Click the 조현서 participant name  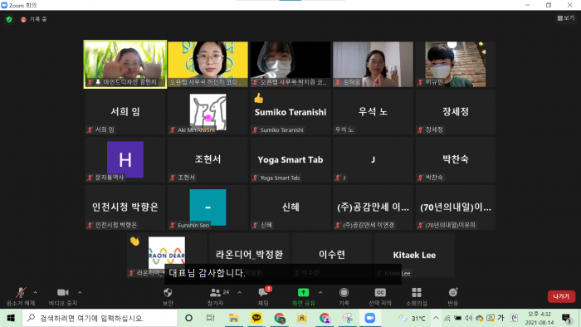[207, 159]
